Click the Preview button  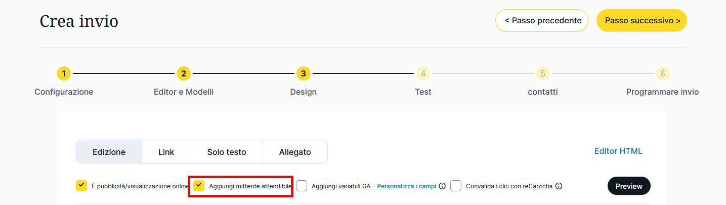629,186
